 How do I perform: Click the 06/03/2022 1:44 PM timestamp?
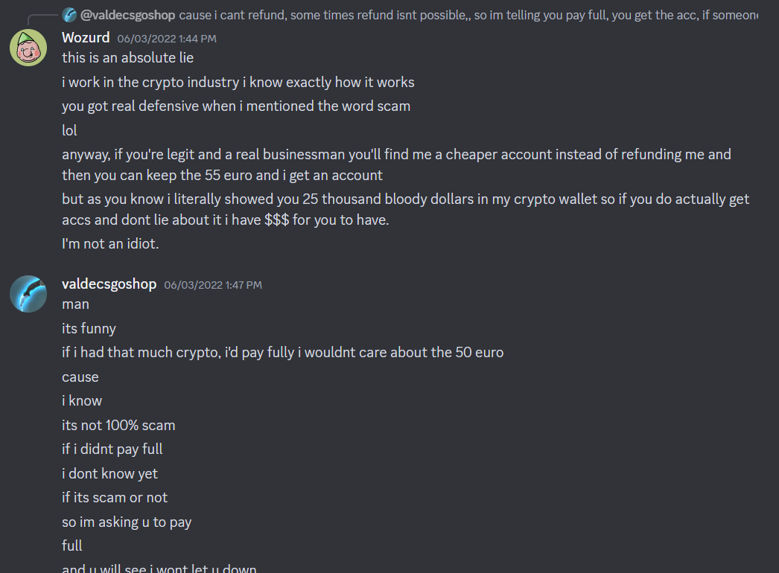coord(167,38)
